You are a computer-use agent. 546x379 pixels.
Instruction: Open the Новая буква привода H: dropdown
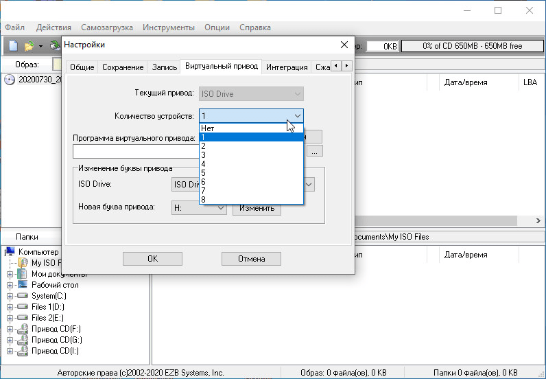[x=199, y=207]
